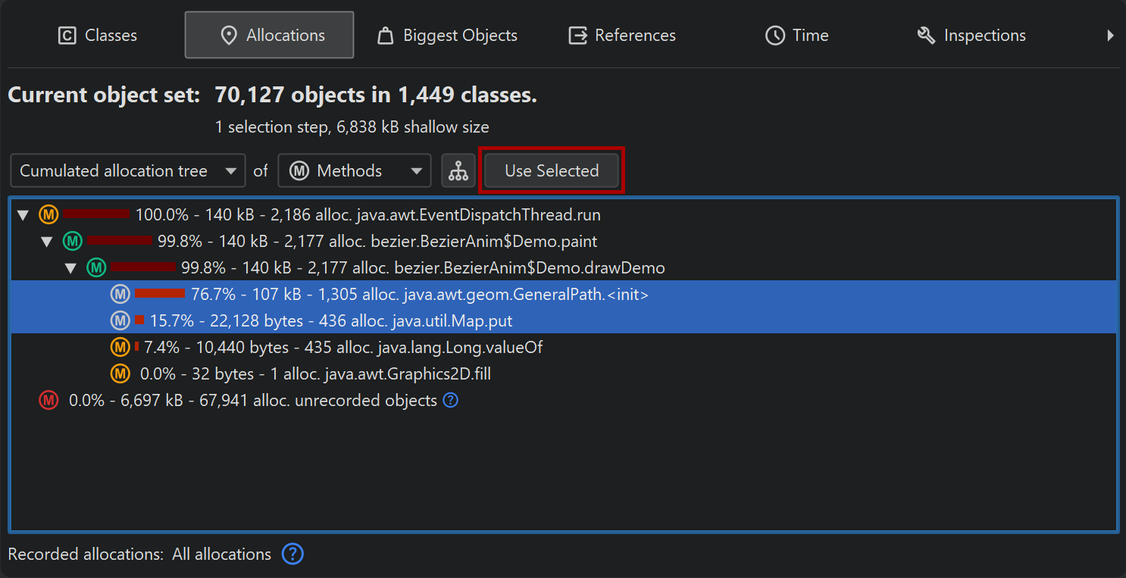The width and height of the screenshot is (1126, 578).
Task: Open the Methods aggregation dropdown
Action: [x=354, y=171]
